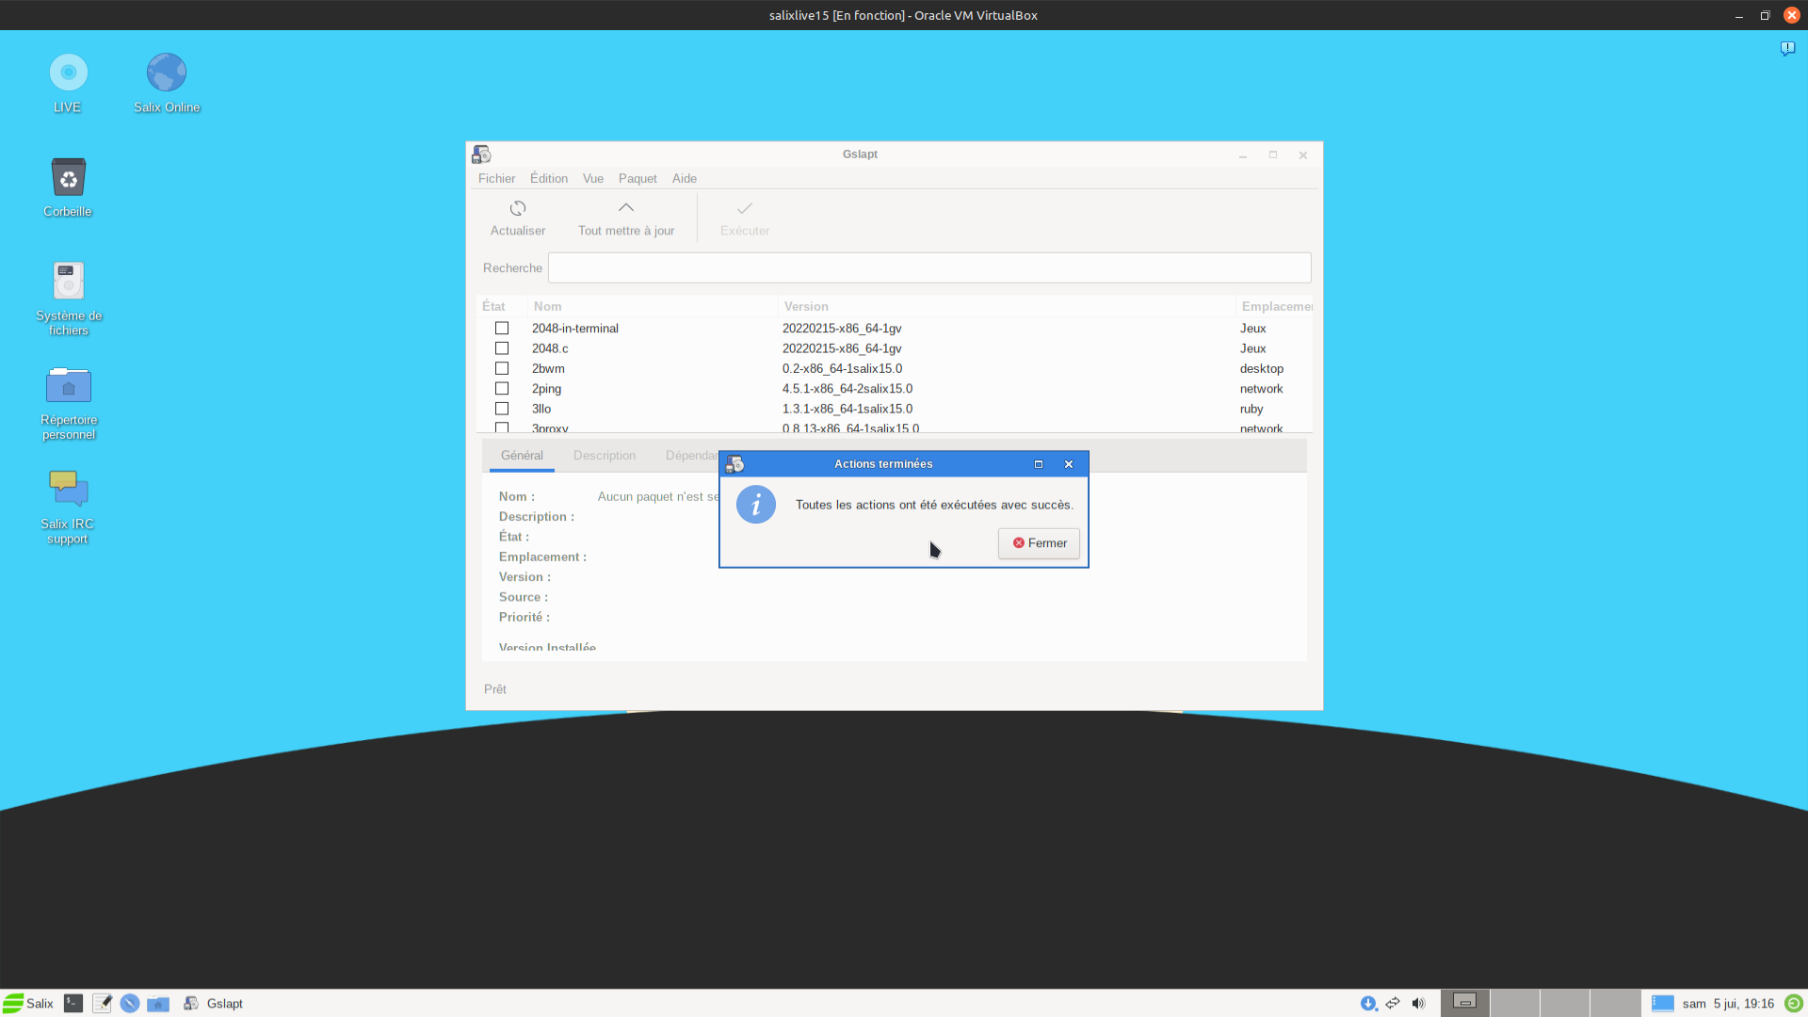Open the terminal launcher in taskbar
Viewport: 1808px width, 1017px height.
[x=73, y=1003]
